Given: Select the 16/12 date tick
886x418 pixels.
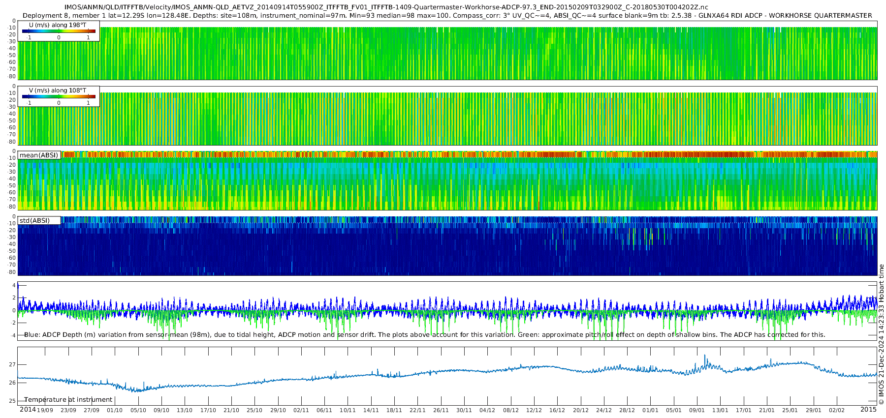Looking at the screenshot, I should pyautogui.click(x=557, y=410).
